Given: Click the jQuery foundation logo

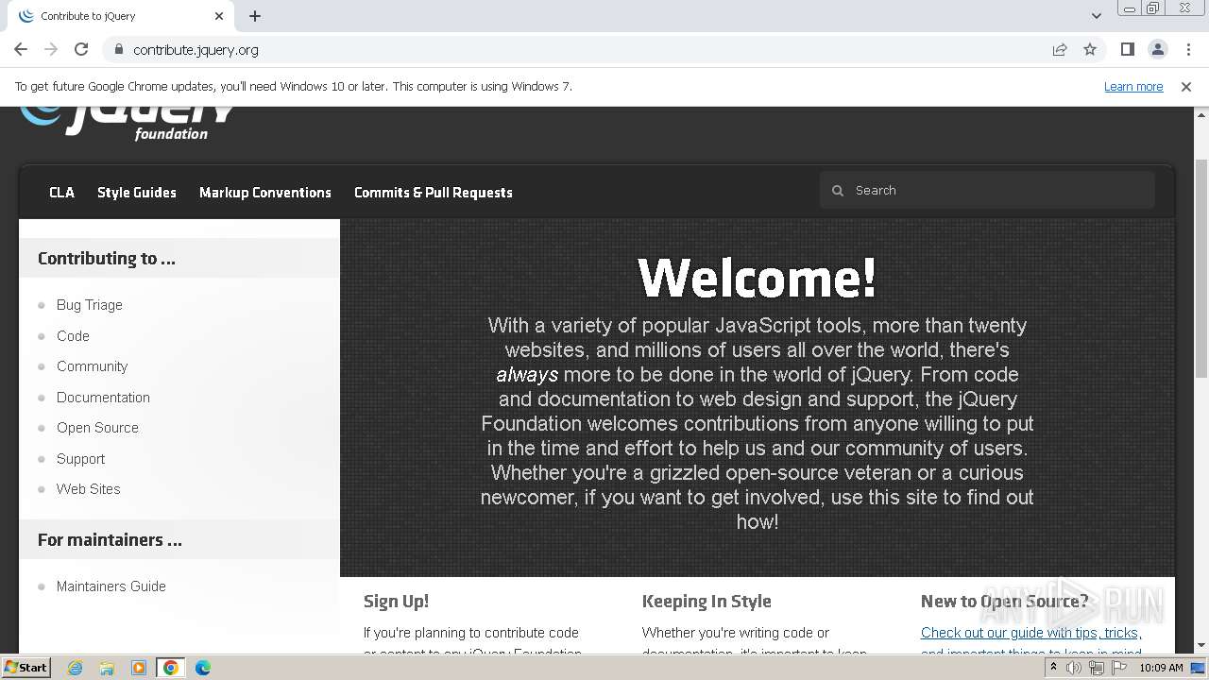Looking at the screenshot, I should 128,123.
